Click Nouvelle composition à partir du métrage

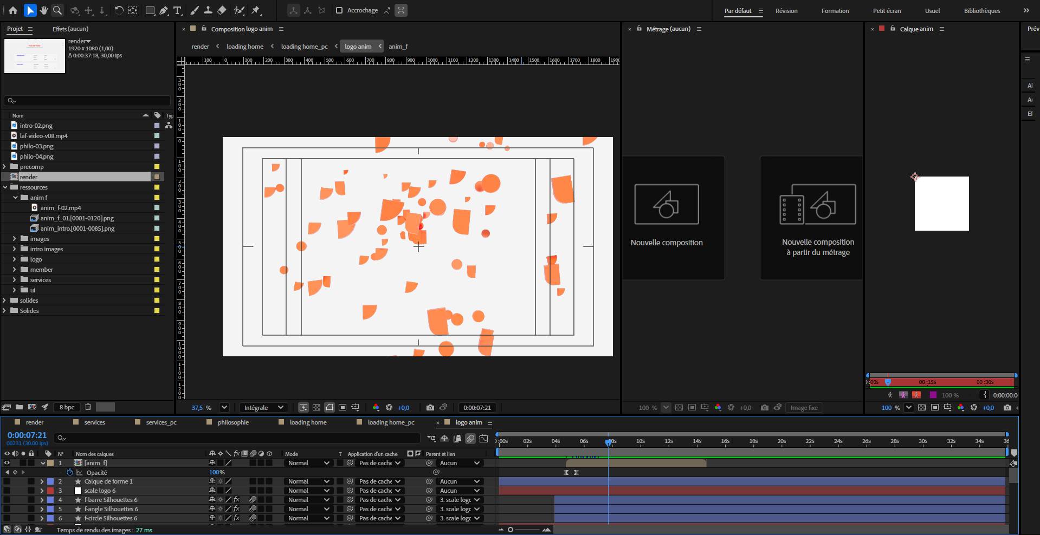818,218
